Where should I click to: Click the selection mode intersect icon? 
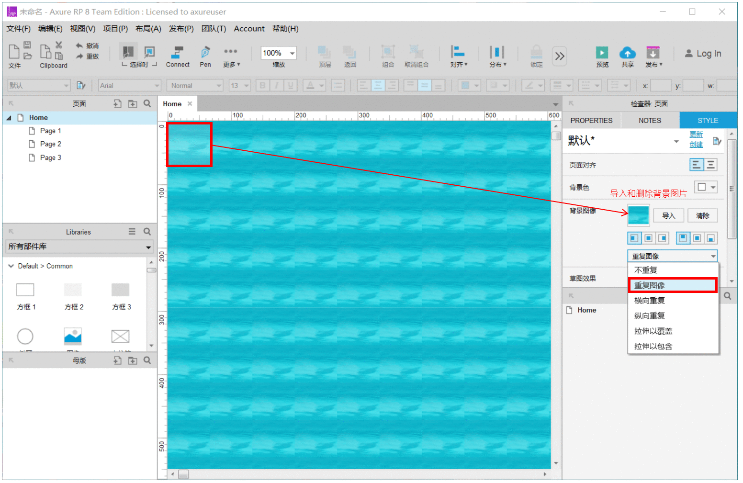pos(128,51)
